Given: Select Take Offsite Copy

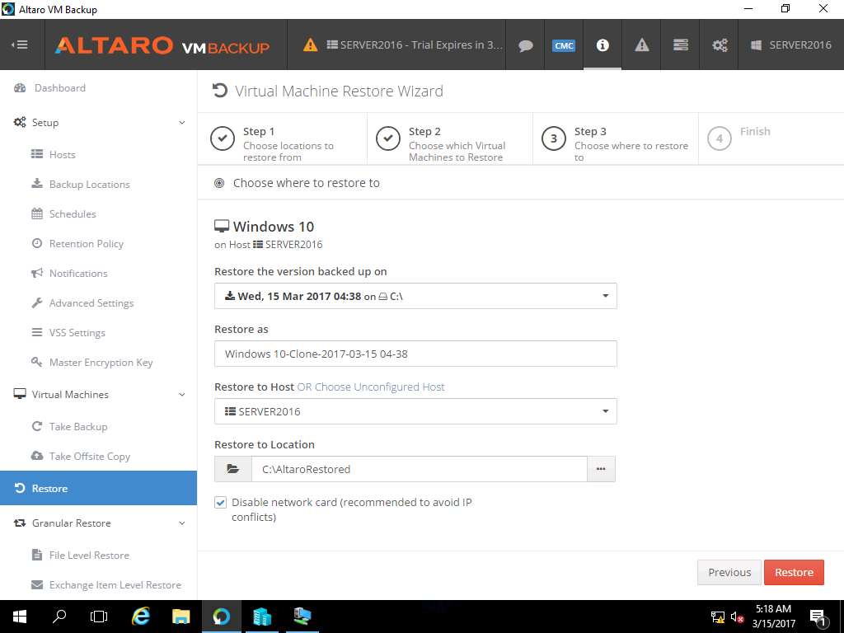Looking at the screenshot, I should tap(89, 457).
